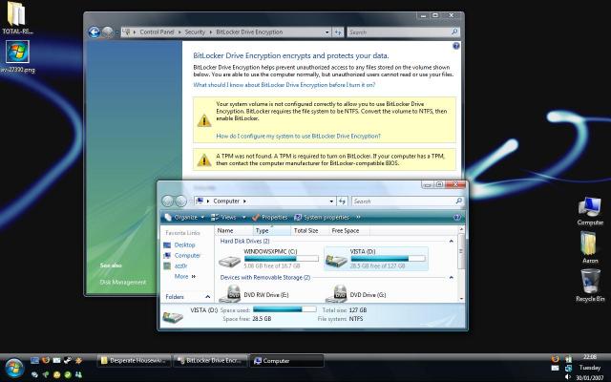Open the PNG image file on desktop
This screenshot has height=382, width=611.
click(17, 56)
